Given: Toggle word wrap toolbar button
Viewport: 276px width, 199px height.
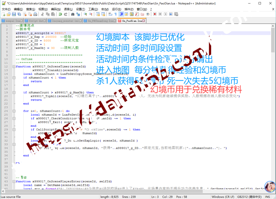Looking at the screenshot, I should [110, 14].
